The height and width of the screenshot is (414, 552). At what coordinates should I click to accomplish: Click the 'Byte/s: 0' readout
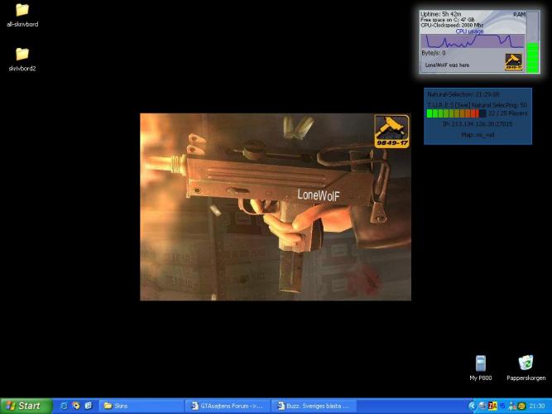point(434,53)
